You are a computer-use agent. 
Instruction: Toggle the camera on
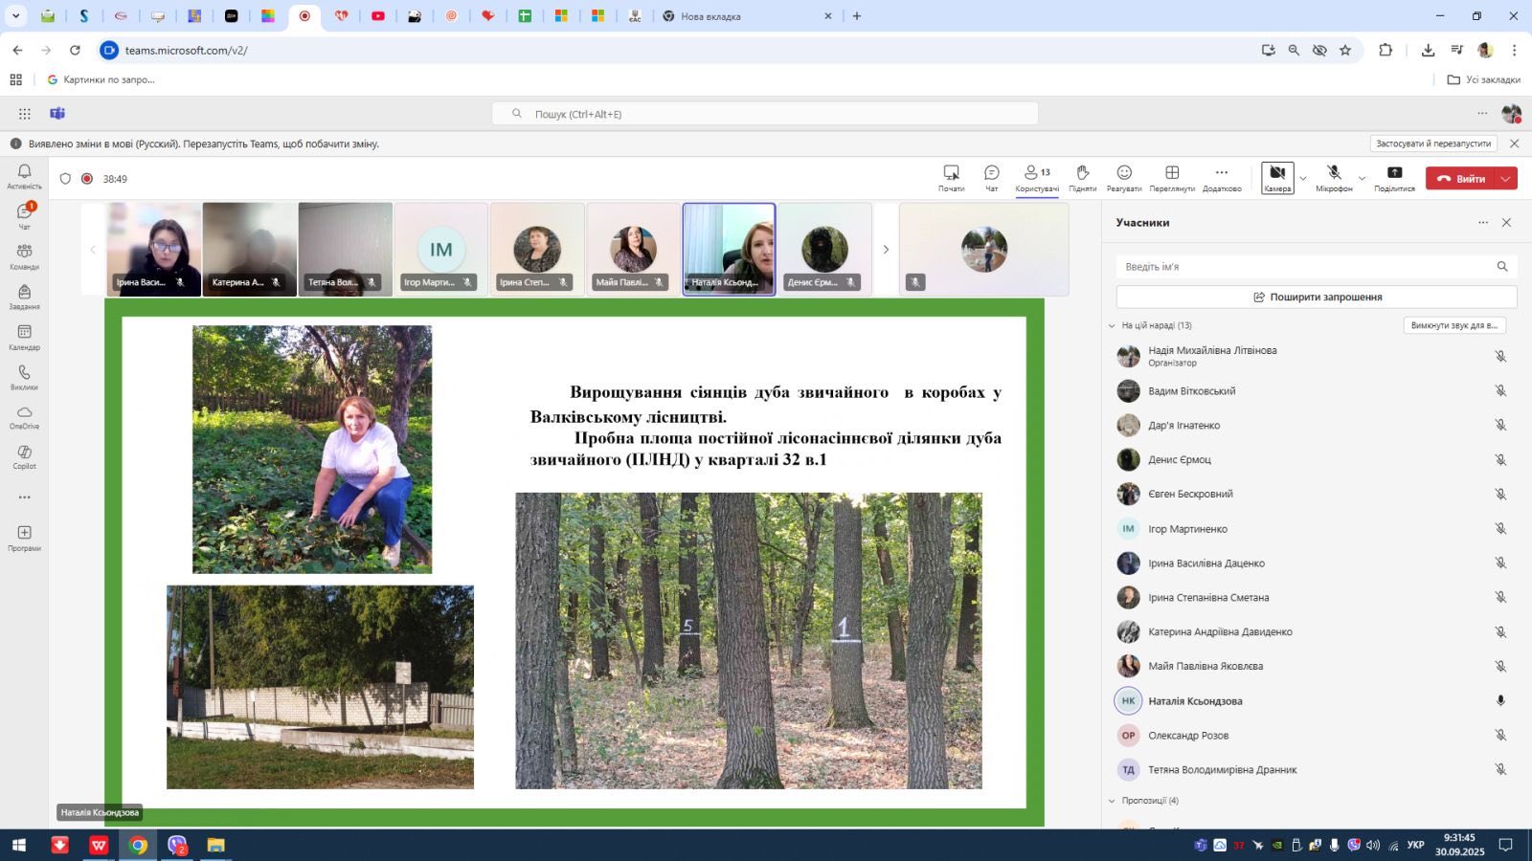[x=1277, y=177]
